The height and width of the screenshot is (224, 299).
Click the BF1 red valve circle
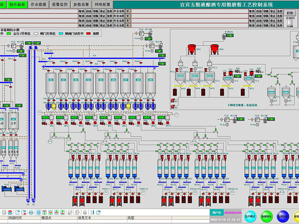point(51,123)
